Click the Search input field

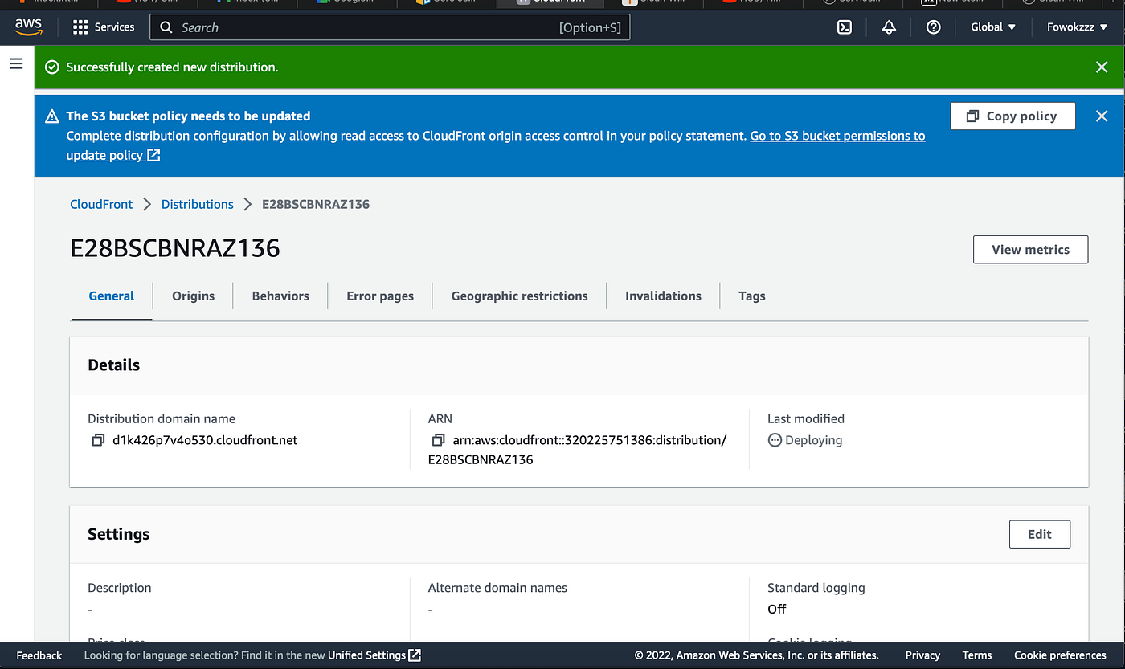pyautogui.click(x=390, y=27)
